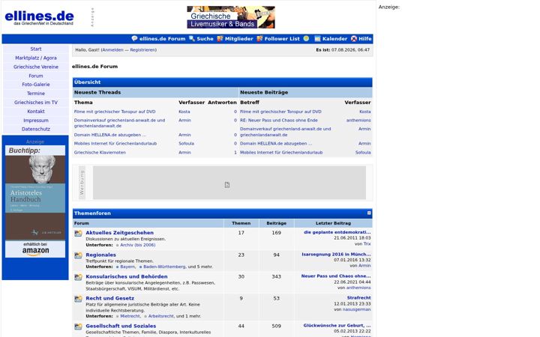Click the Griechische Livemusiker & Bands banner

tap(231, 17)
